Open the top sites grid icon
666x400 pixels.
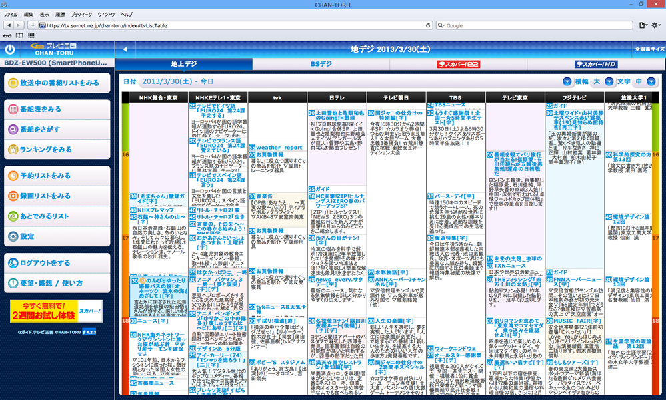pos(31,36)
